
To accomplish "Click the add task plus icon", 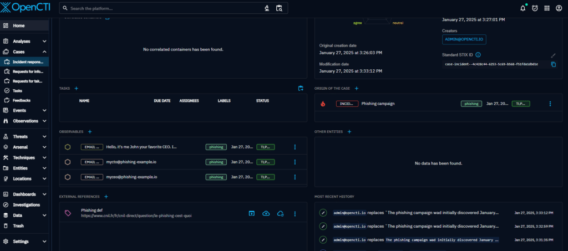I will point(77,88).
